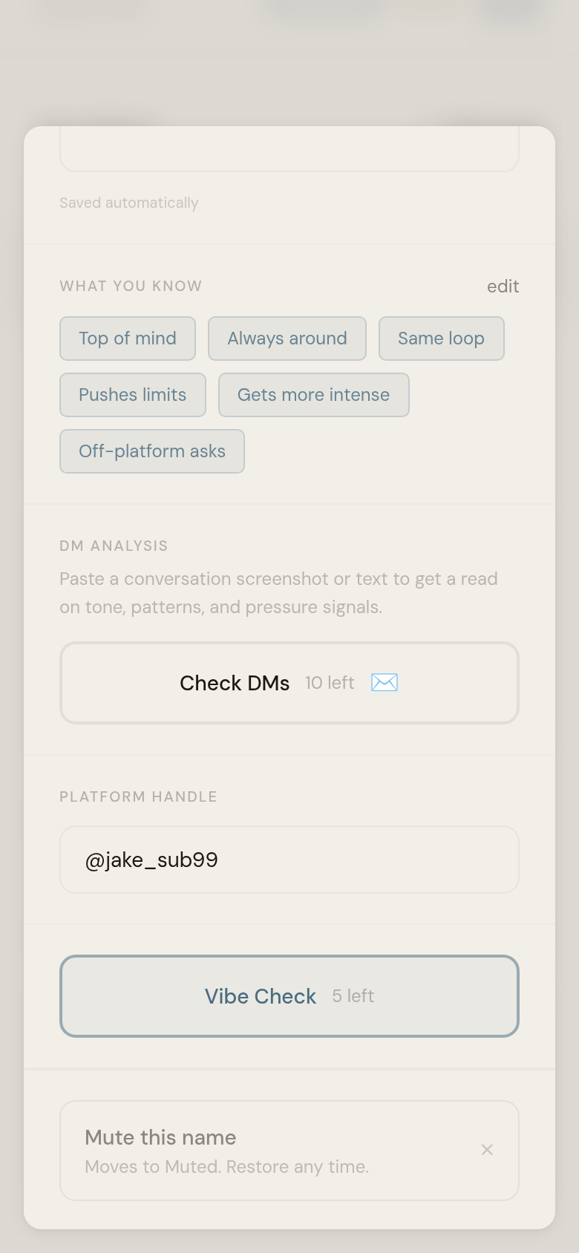Select the "Same loop" tag chip

(441, 338)
